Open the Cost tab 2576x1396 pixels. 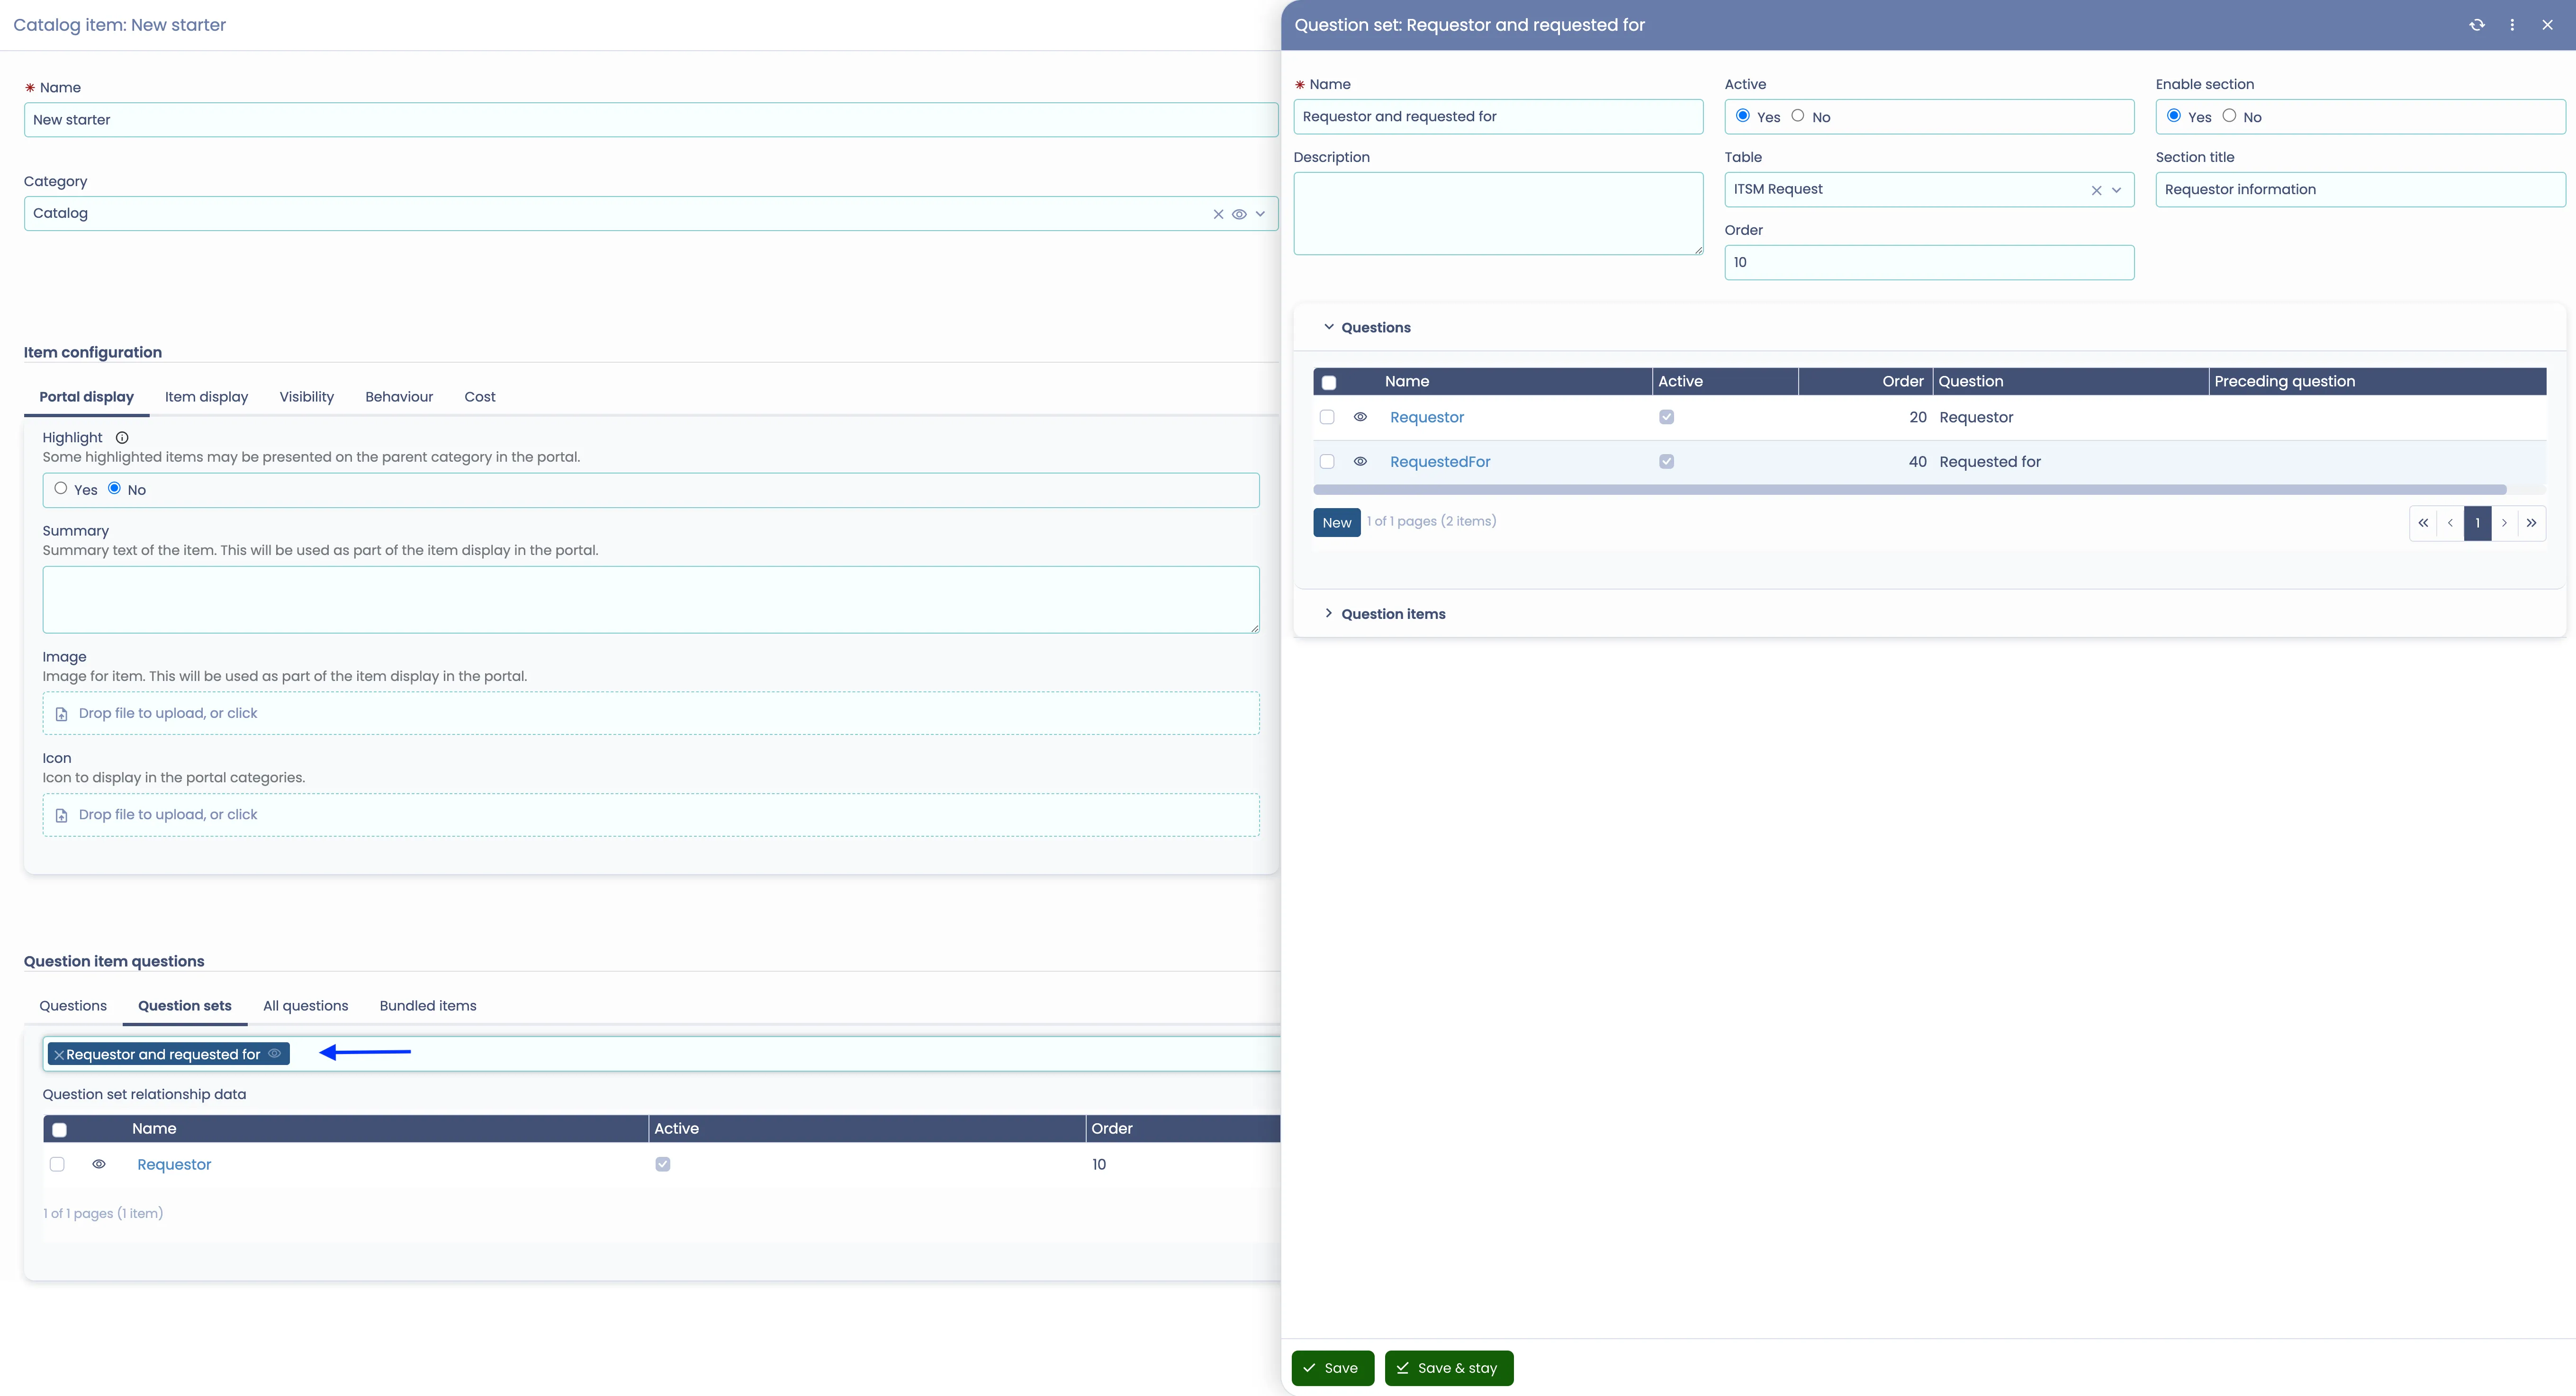[x=480, y=397]
